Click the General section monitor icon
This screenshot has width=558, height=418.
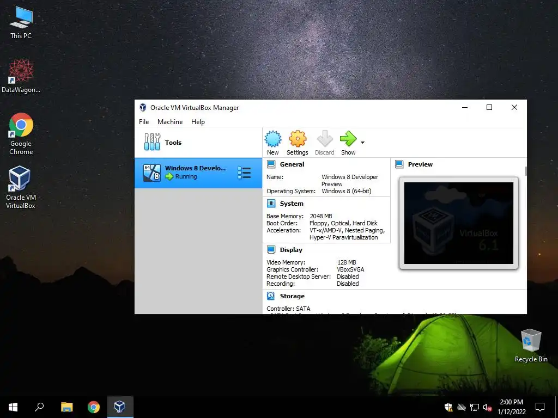pyautogui.click(x=271, y=164)
